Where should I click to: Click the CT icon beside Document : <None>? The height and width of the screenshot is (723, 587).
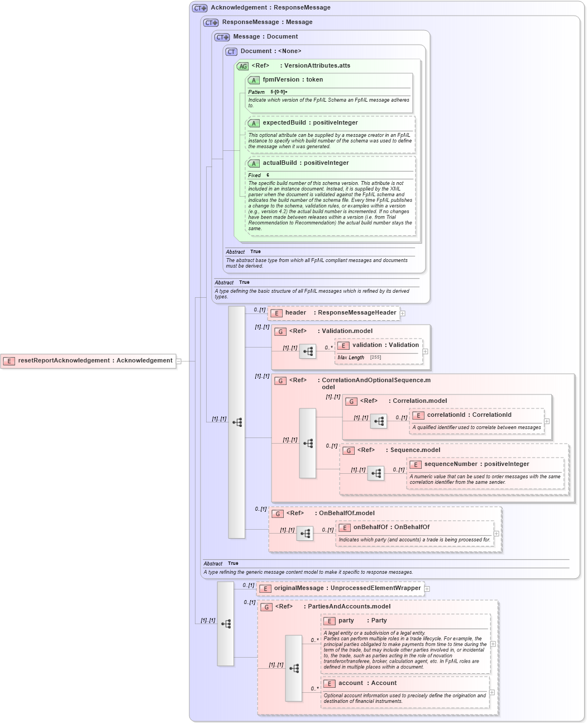[x=231, y=52]
